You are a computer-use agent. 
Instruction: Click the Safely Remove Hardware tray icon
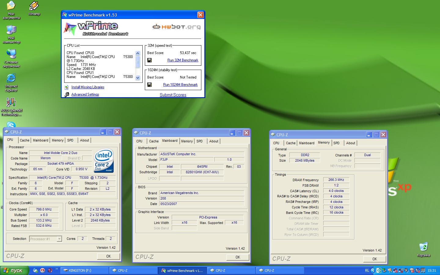click(384, 270)
